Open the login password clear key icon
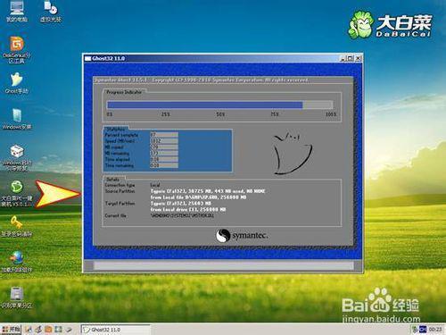 (x=17, y=226)
